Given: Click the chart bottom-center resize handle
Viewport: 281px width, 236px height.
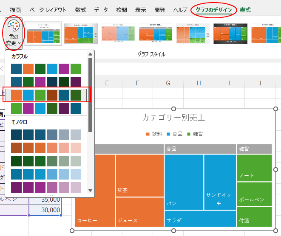Looking at the screenshot, I should click(173, 230).
